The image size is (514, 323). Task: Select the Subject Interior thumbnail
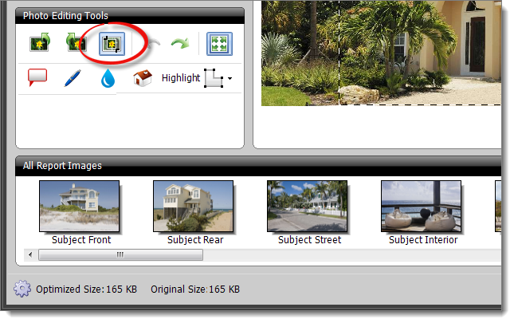tap(422, 206)
